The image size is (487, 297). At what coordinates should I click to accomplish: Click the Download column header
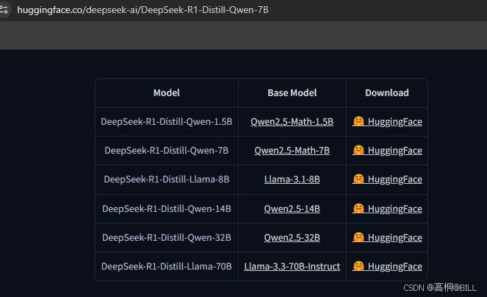point(387,93)
